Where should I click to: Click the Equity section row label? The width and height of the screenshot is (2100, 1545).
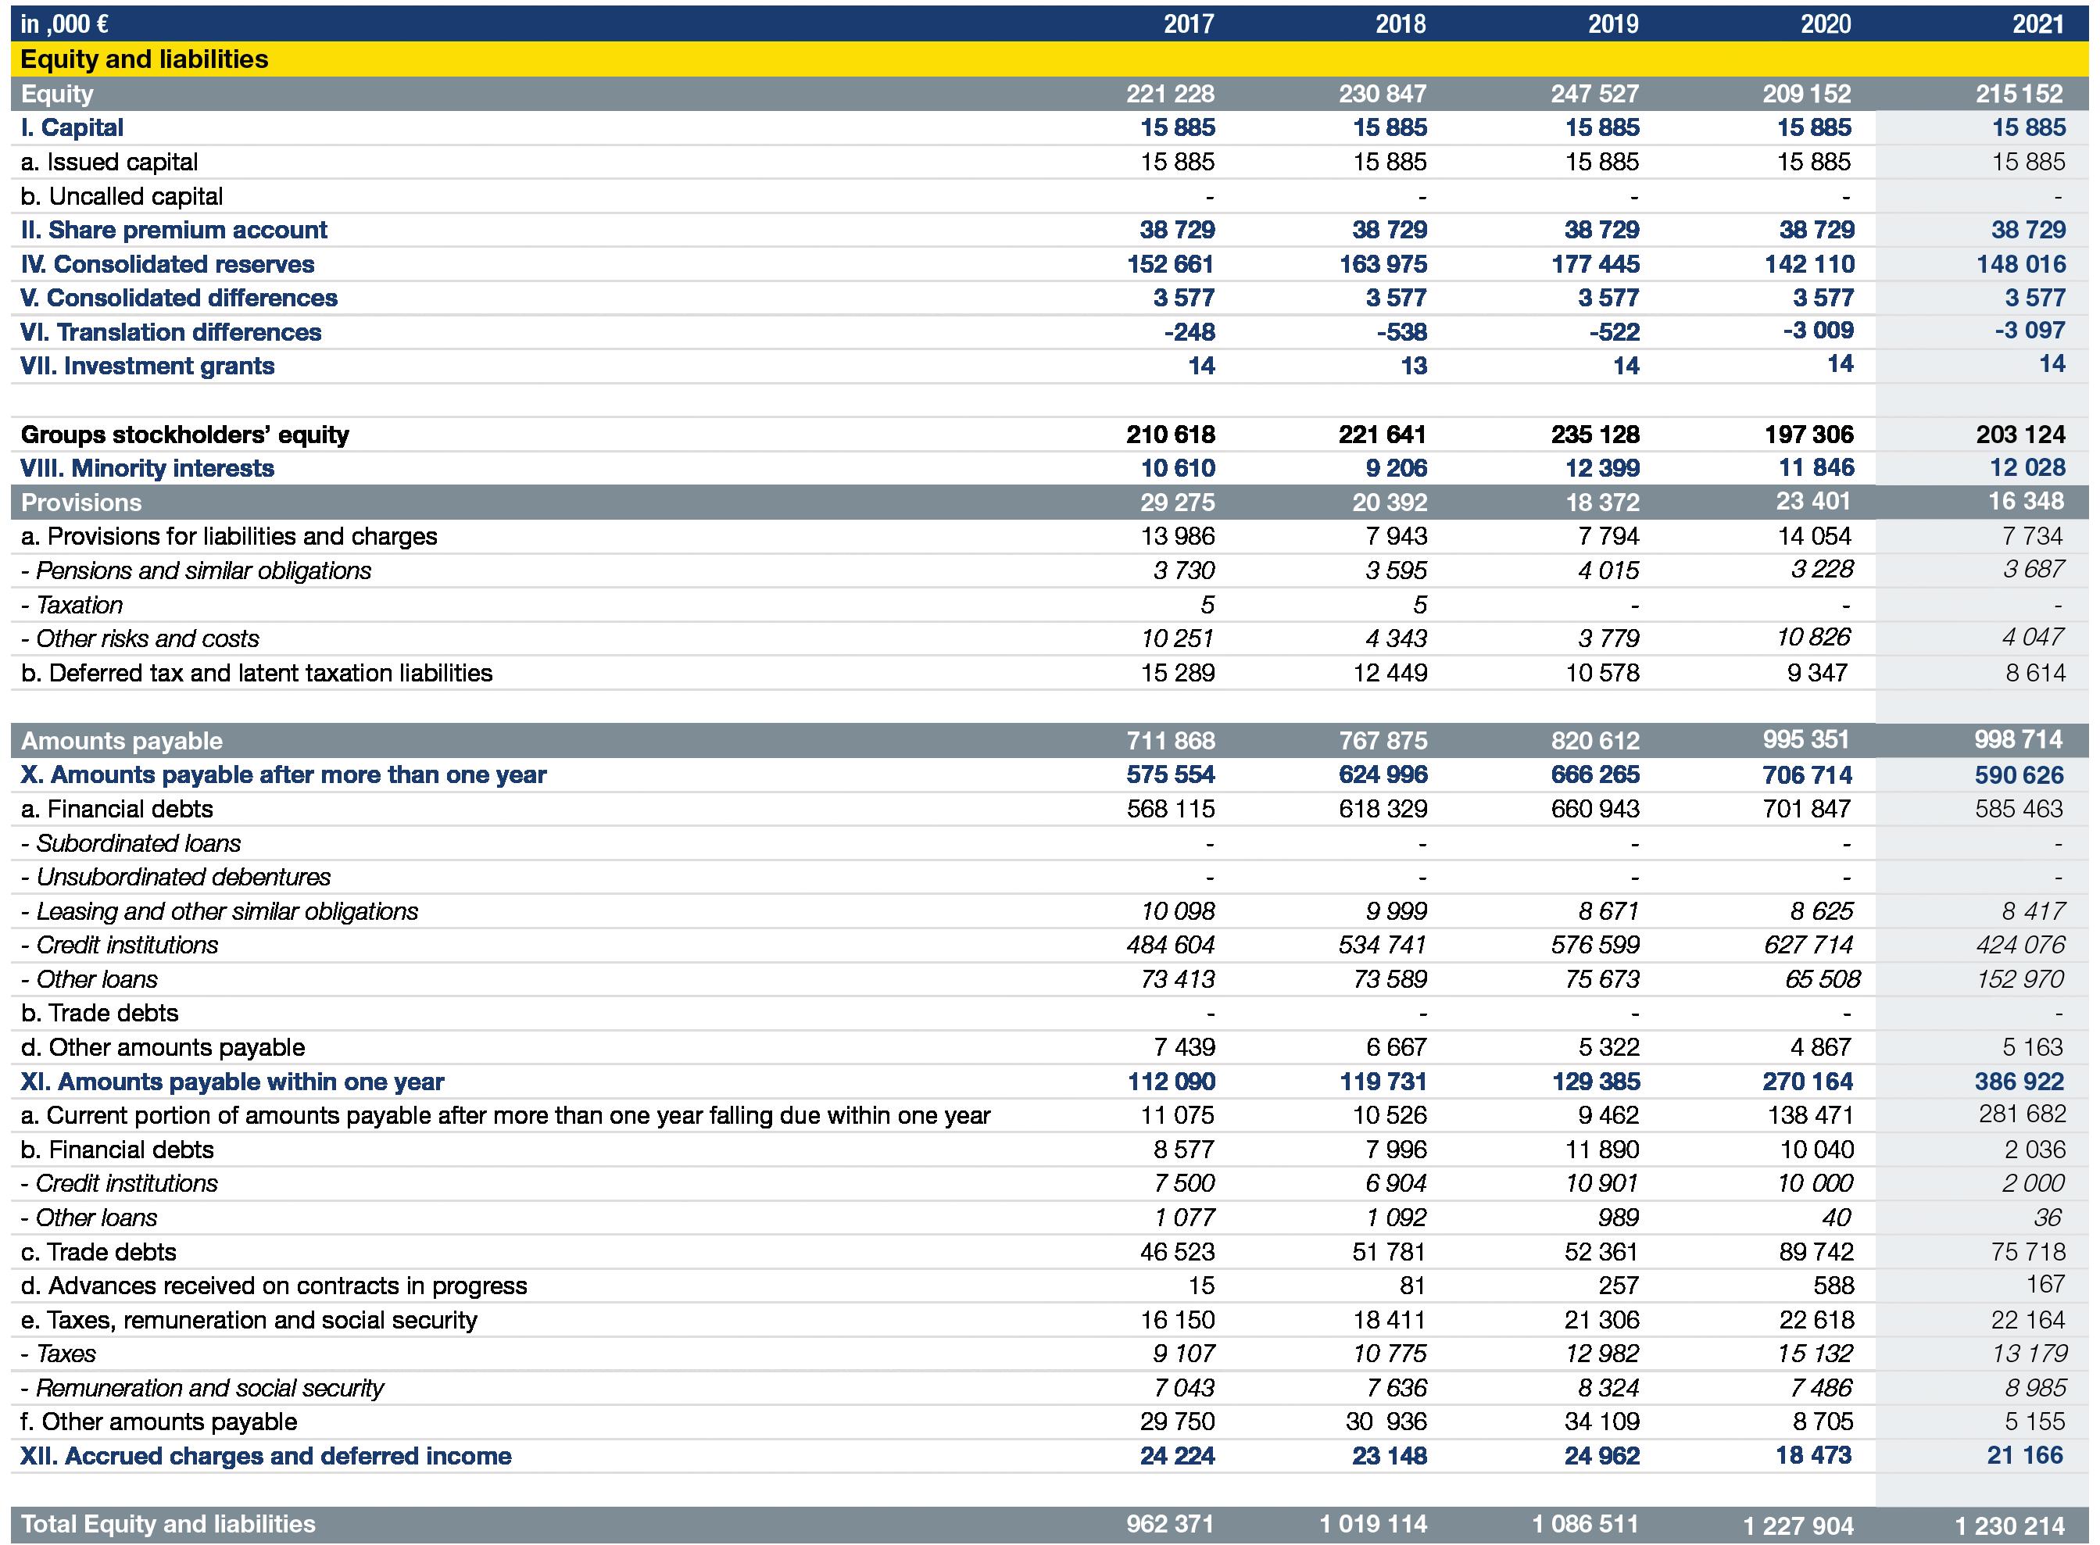click(x=57, y=94)
